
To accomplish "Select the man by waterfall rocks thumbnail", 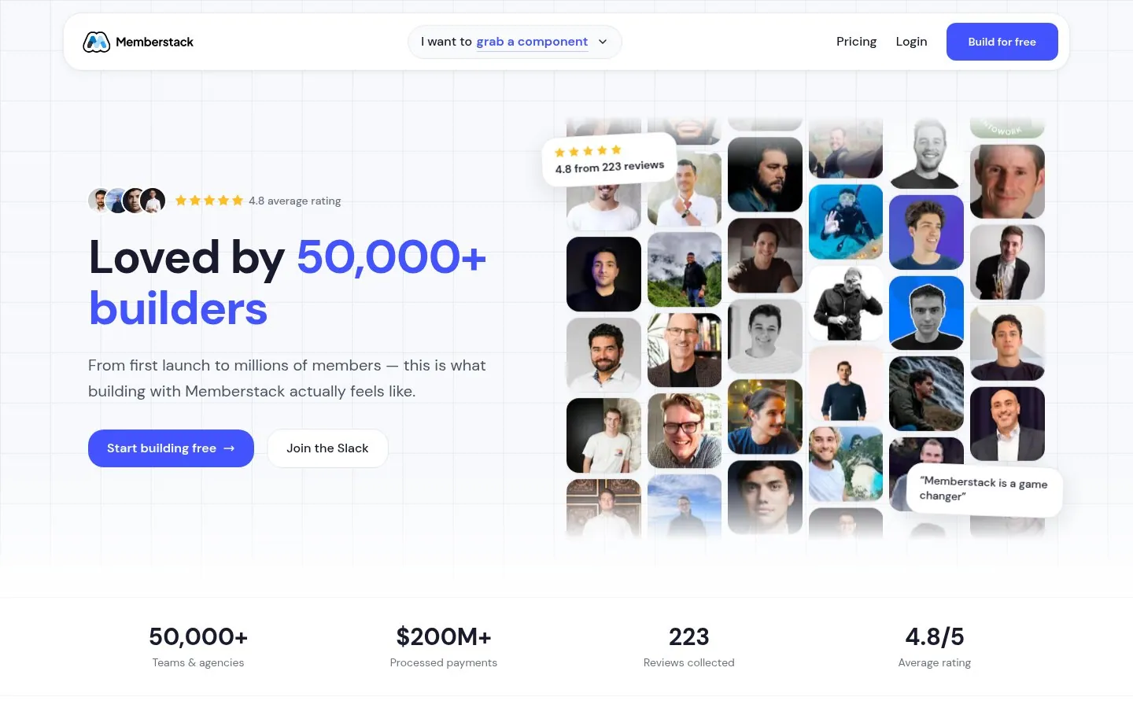I will [926, 393].
